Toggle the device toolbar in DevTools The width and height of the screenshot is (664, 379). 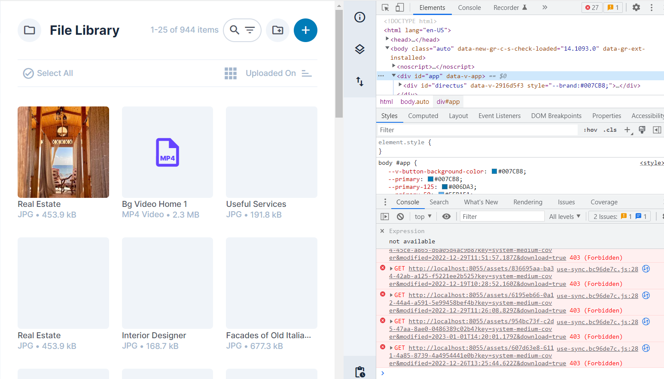[x=399, y=7]
